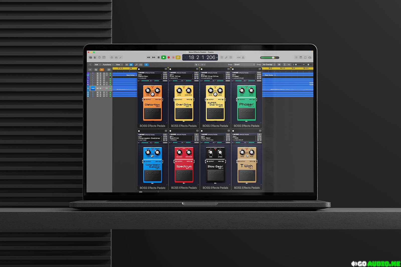The height and width of the screenshot is (267, 401).
Task: Open the Functions menu
Action: click(108, 65)
